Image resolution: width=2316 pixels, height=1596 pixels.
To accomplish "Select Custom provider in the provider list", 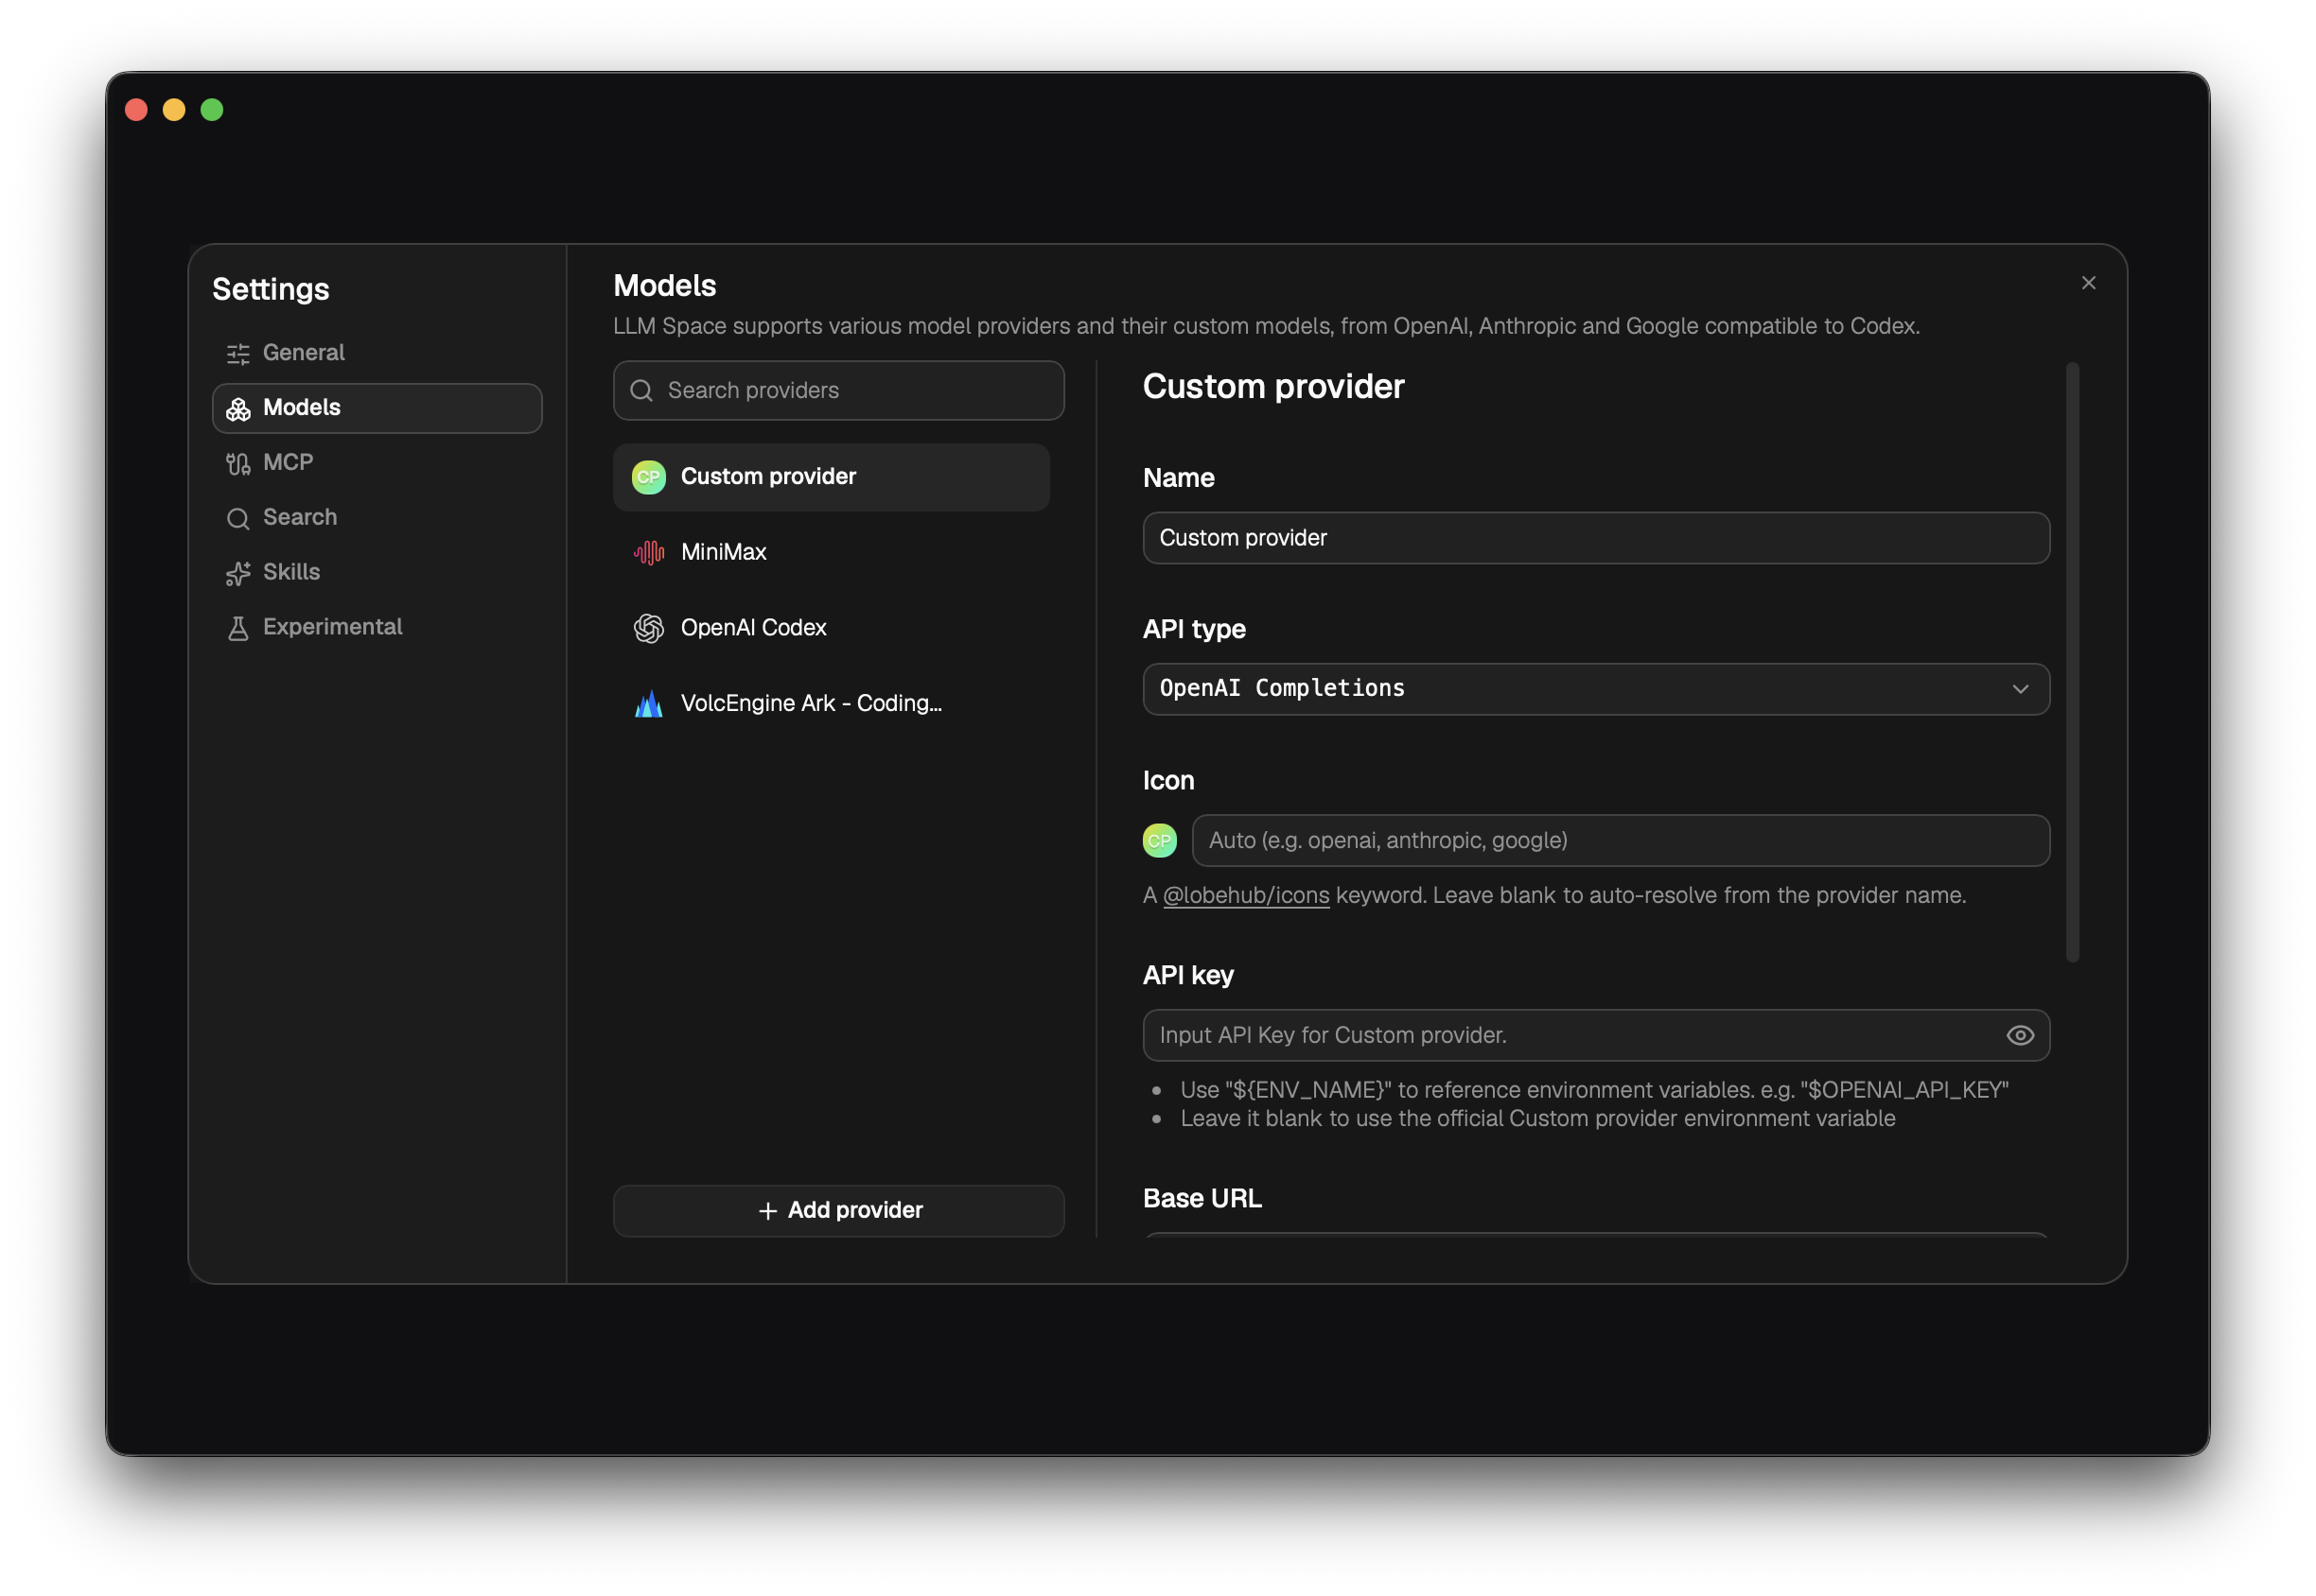I will [832, 477].
